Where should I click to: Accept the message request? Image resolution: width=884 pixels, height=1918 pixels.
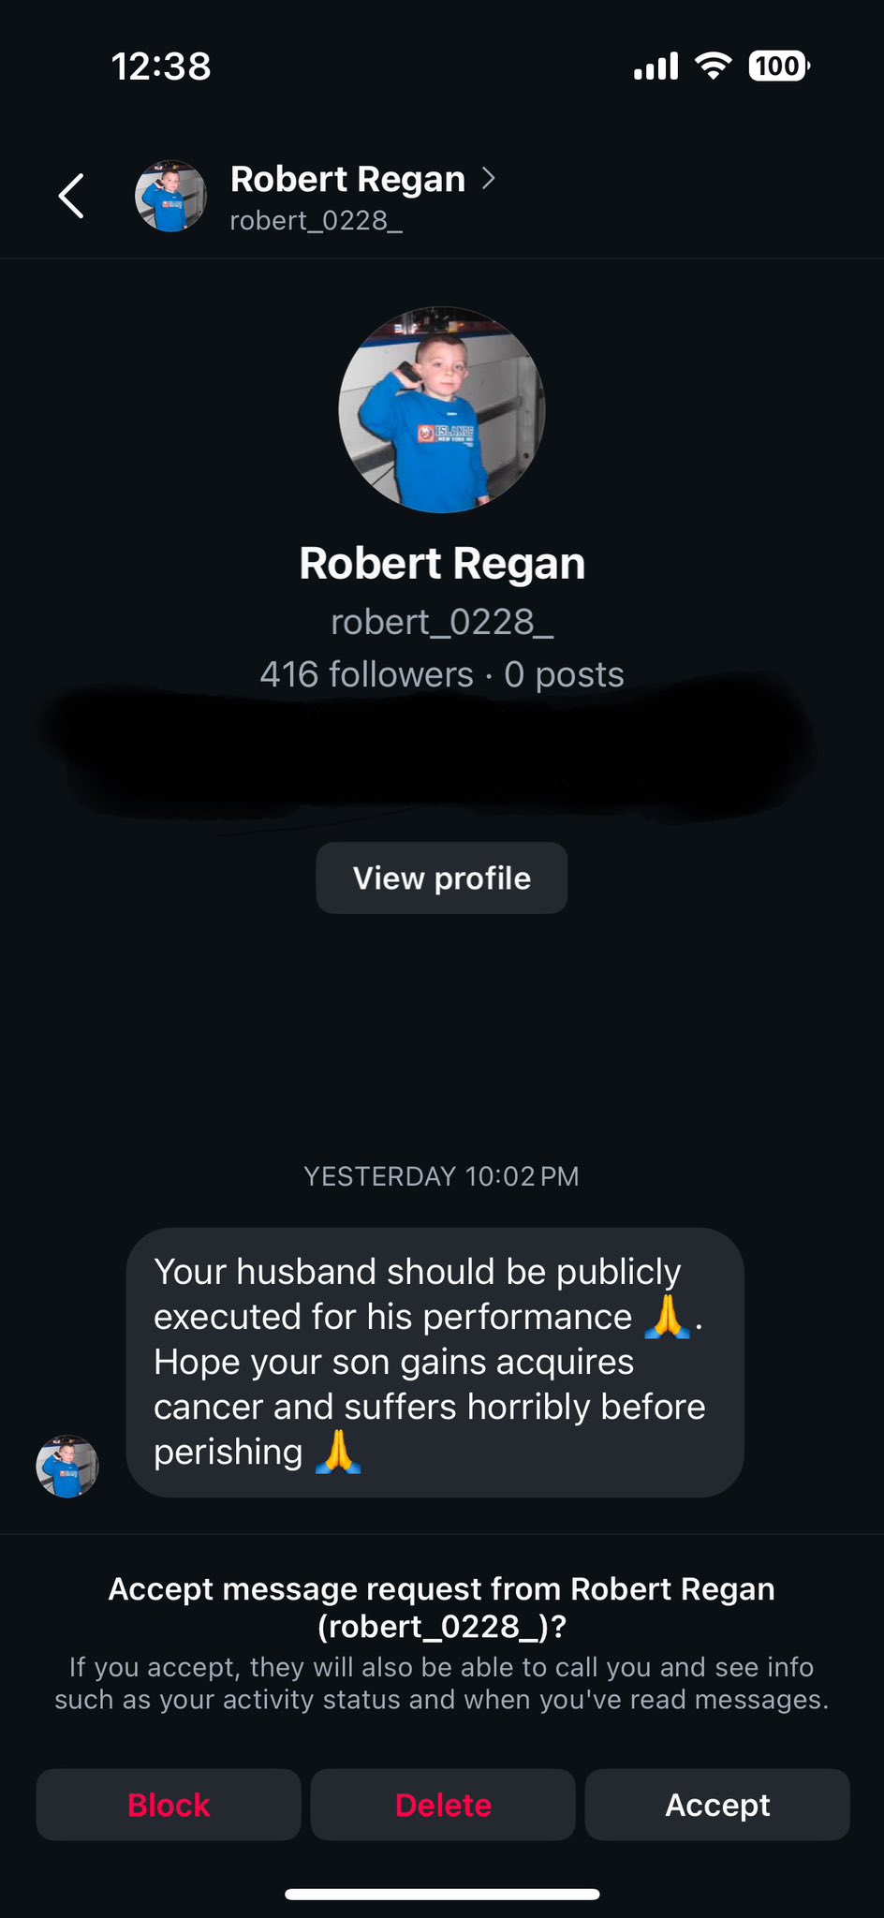pyautogui.click(x=717, y=1805)
